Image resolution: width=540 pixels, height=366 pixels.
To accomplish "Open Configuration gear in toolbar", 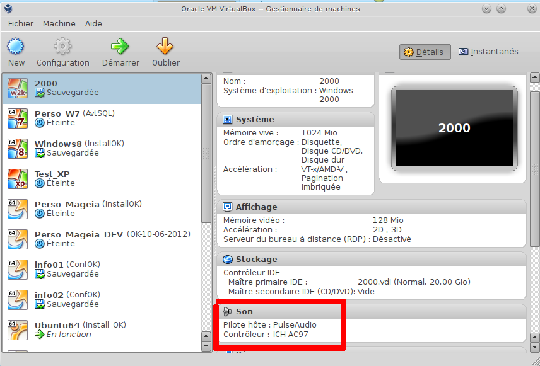I will pos(62,46).
